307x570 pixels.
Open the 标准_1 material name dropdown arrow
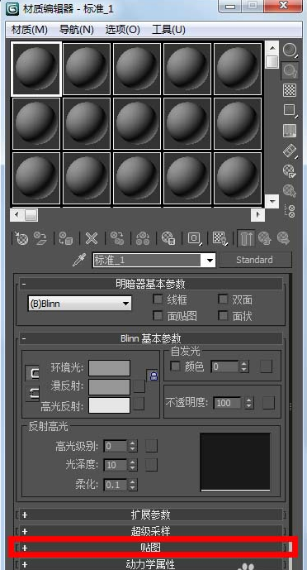[x=209, y=261]
